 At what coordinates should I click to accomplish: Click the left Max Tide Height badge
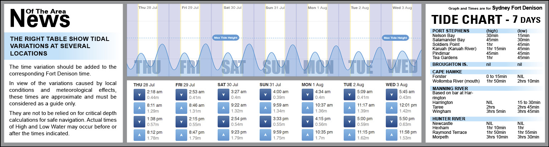pos(225,38)
